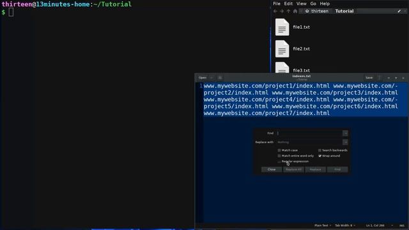
Task: Click Tutorial path breadcrumb
Action: coord(344,11)
